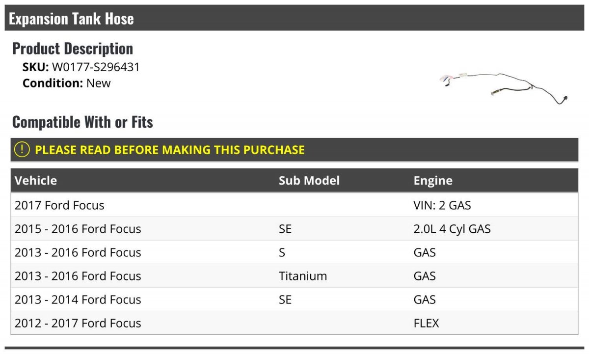Select the Vehicle column header
Image resolution: width=589 pixels, height=354 pixels.
[36, 180]
